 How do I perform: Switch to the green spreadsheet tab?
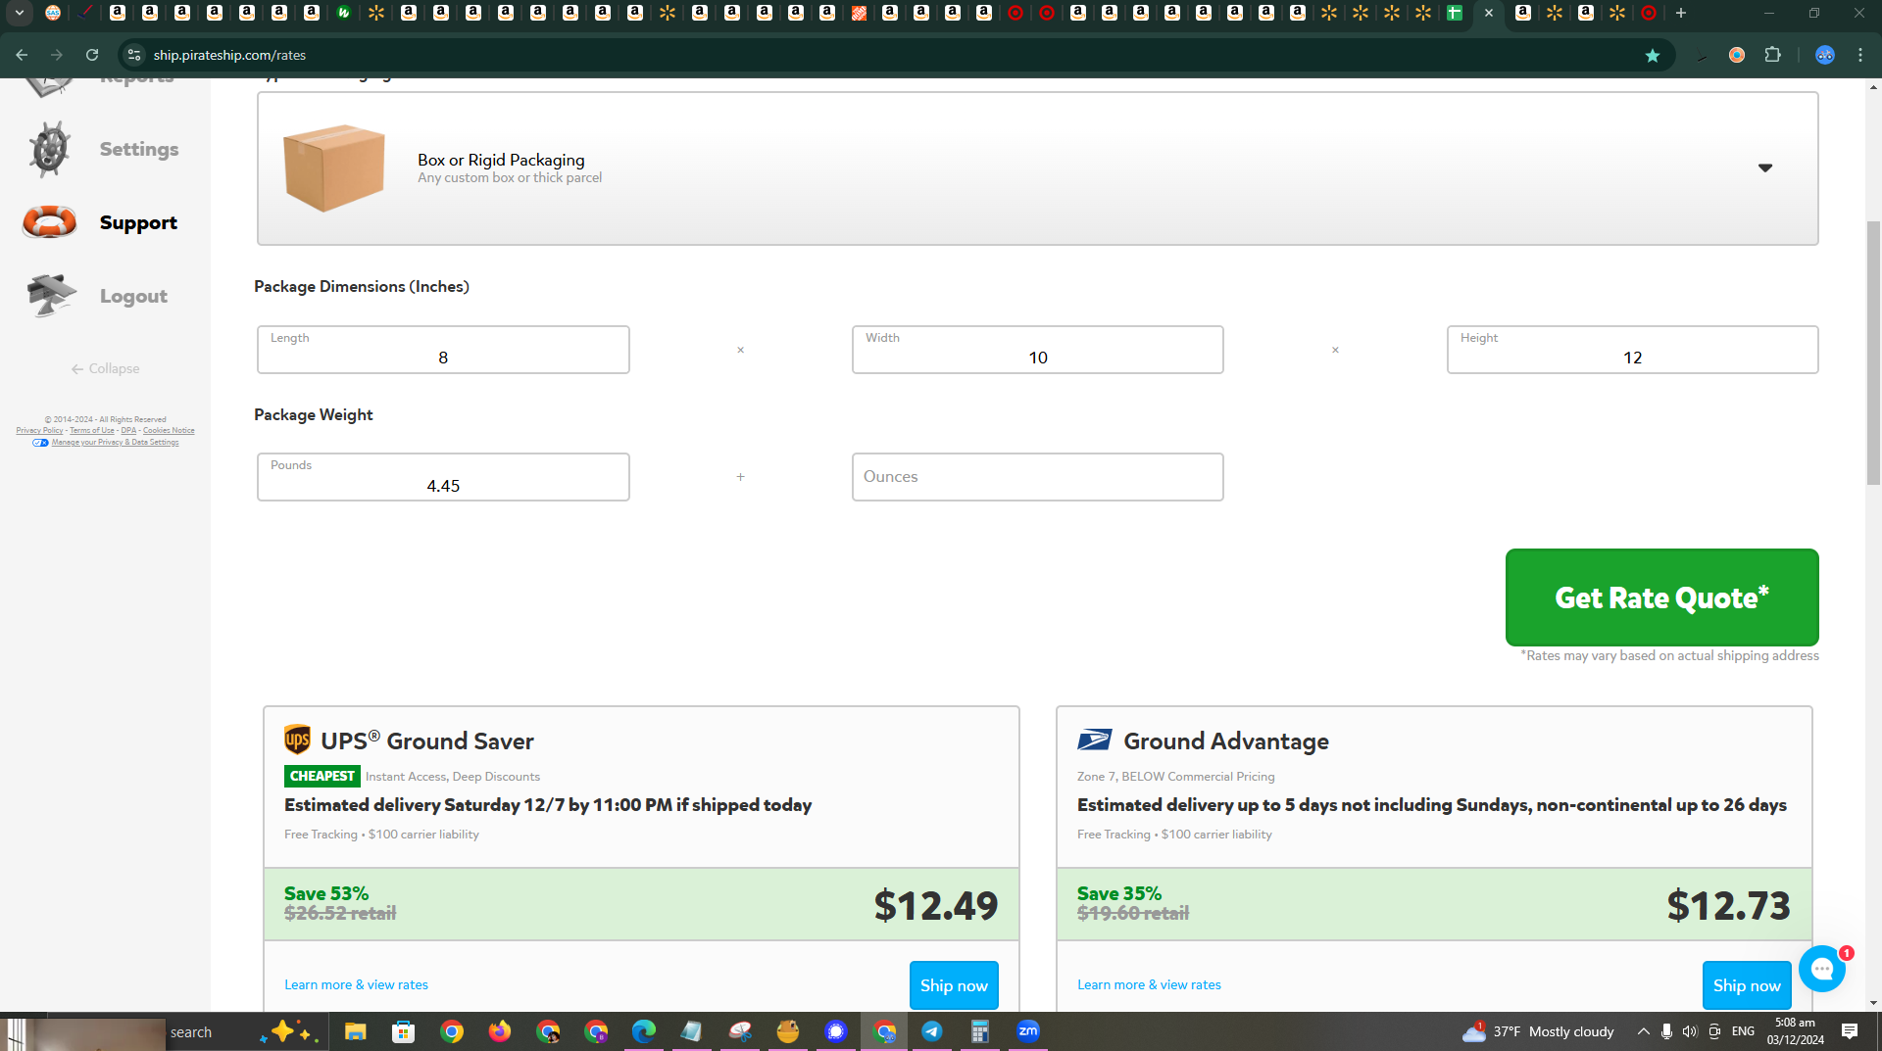1455,13
